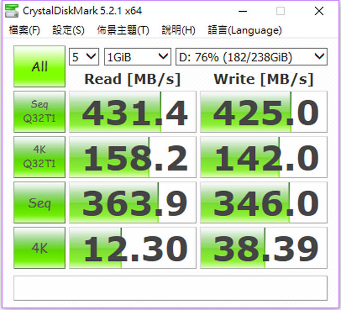Click the empty comment field at the bottom
341x310 pixels.
coord(170,288)
